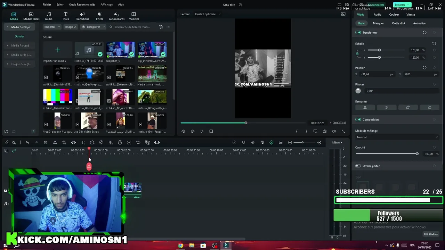This screenshot has height=250, width=445.
Task: Open the Mètre dropdown
Action: click(x=337, y=142)
